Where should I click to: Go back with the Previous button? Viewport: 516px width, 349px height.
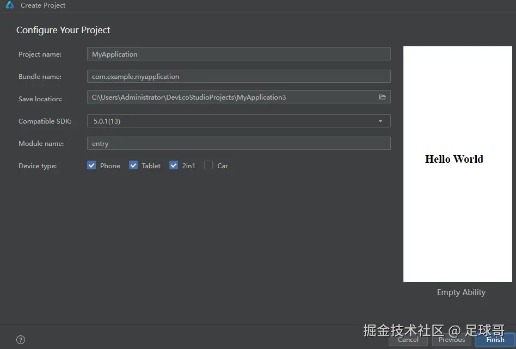(x=452, y=339)
